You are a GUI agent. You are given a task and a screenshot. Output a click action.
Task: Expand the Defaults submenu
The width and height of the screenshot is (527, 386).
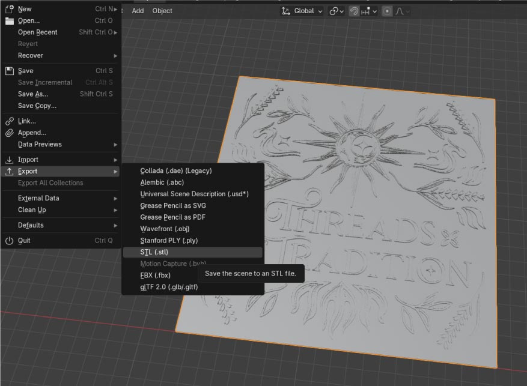pyautogui.click(x=61, y=225)
